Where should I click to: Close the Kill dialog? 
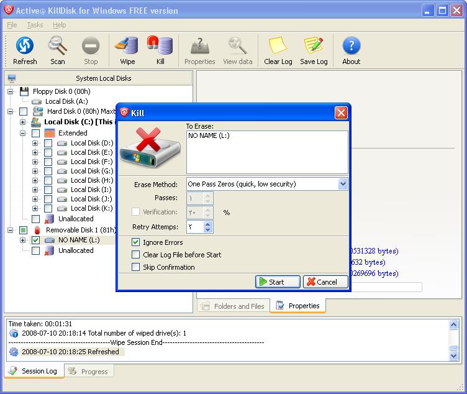(341, 112)
